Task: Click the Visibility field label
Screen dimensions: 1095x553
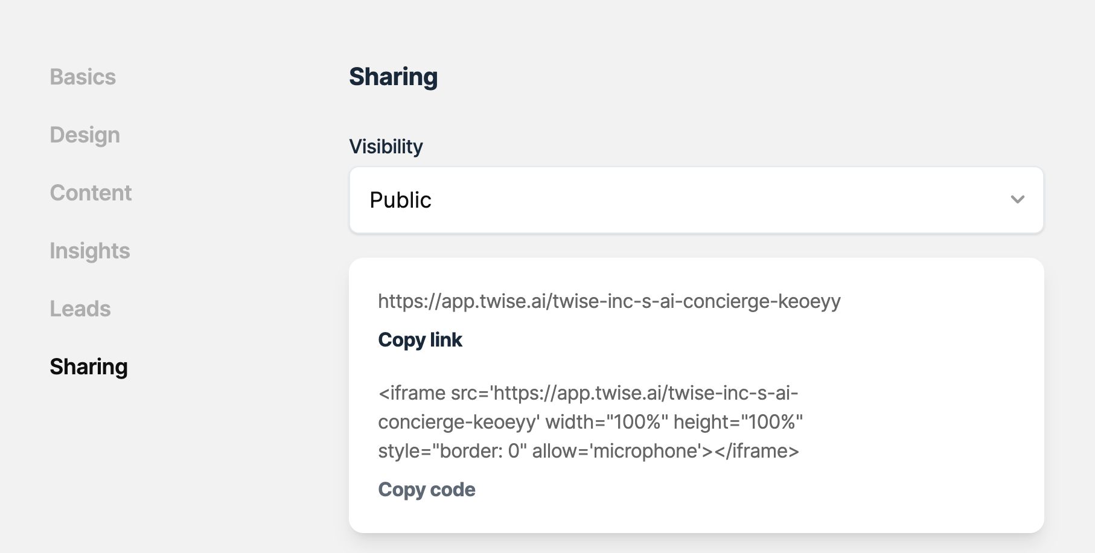Action: point(386,147)
